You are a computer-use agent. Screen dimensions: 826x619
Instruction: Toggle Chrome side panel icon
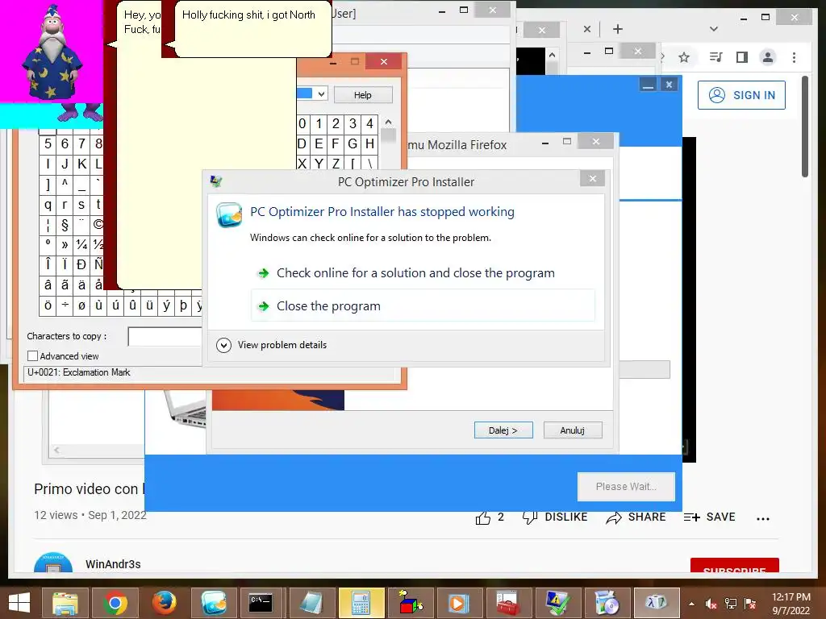pyautogui.click(x=742, y=57)
